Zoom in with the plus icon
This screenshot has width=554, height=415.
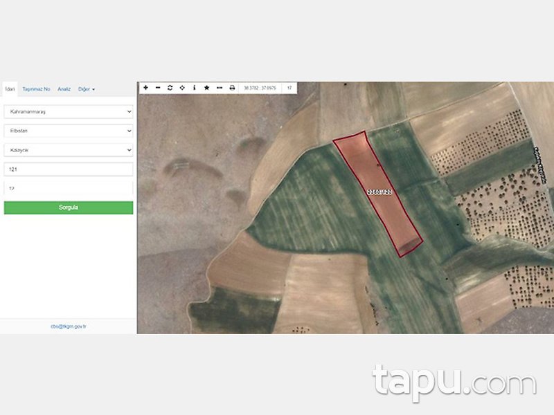click(146, 88)
